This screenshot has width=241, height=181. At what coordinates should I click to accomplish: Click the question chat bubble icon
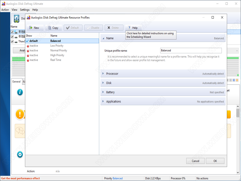[x=20, y=131]
